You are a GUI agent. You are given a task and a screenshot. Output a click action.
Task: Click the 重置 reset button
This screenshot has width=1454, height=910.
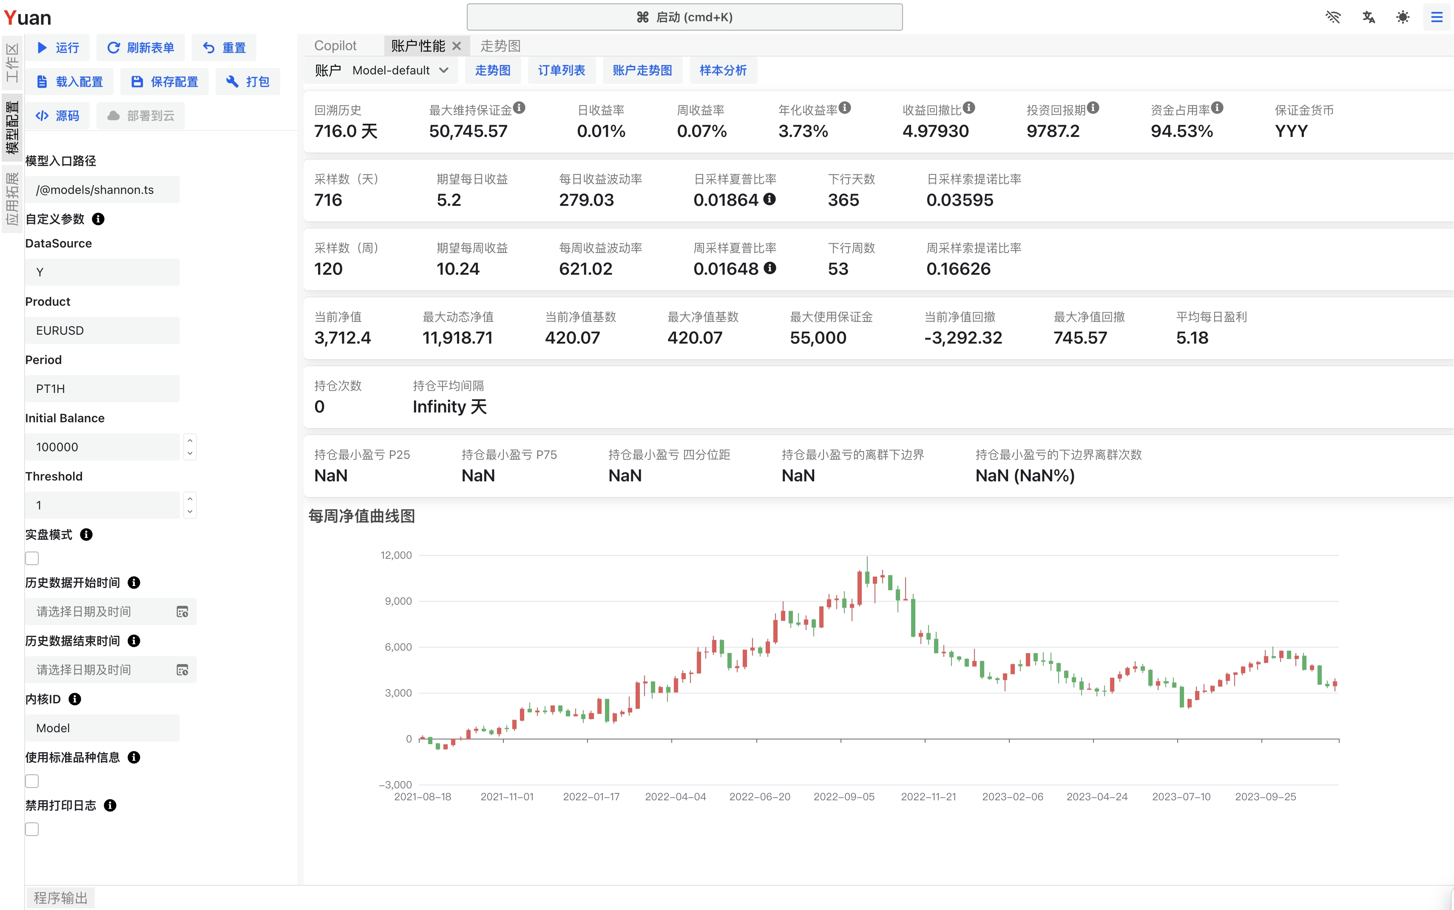[x=224, y=48]
